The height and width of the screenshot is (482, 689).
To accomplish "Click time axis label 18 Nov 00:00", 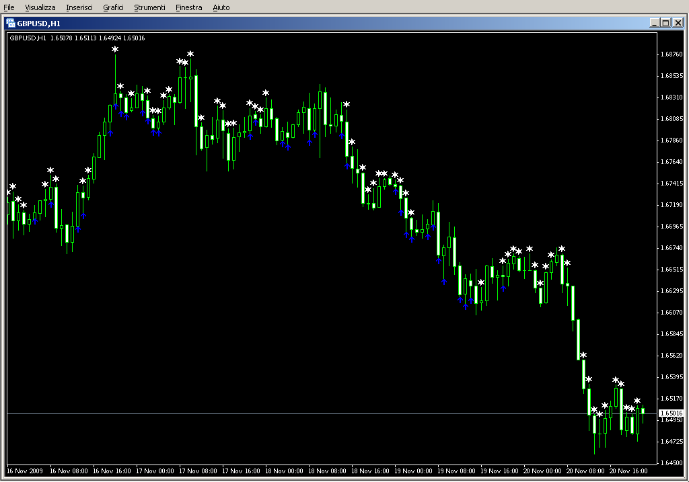I will pos(285,471).
